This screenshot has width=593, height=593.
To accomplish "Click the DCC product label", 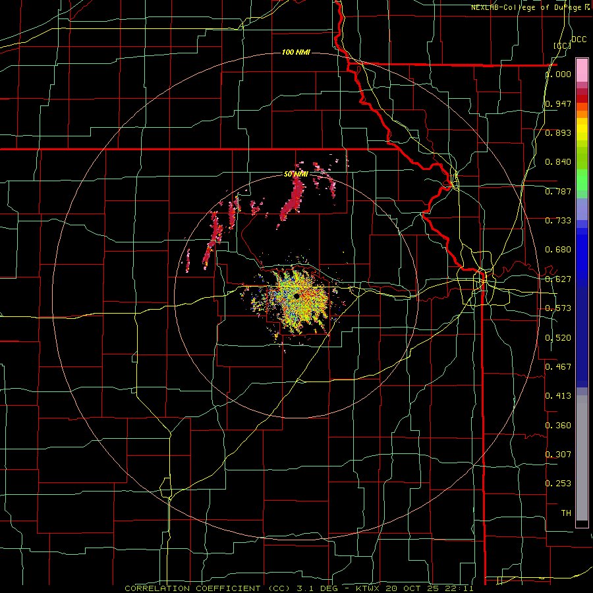I will tap(579, 40).
